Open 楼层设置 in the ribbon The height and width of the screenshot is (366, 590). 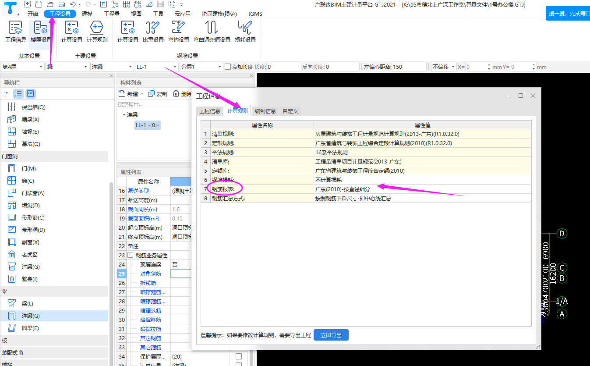click(x=41, y=32)
